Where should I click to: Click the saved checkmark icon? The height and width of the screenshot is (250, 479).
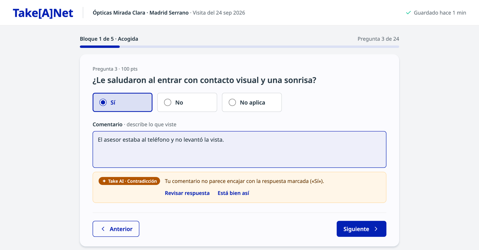(408, 13)
